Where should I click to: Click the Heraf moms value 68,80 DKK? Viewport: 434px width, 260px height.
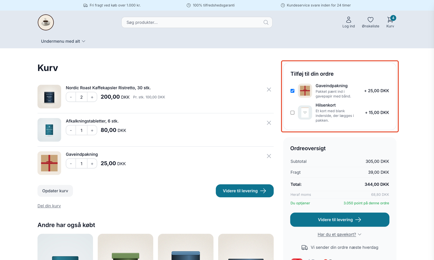click(x=380, y=194)
